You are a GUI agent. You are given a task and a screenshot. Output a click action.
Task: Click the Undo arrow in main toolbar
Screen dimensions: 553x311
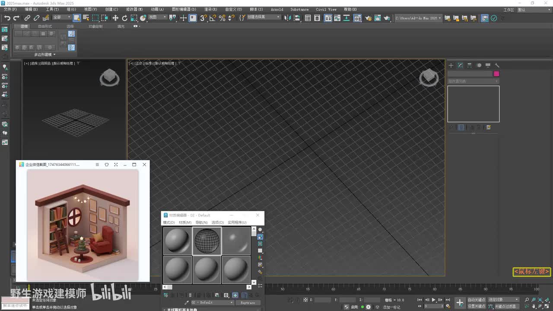coord(7,18)
